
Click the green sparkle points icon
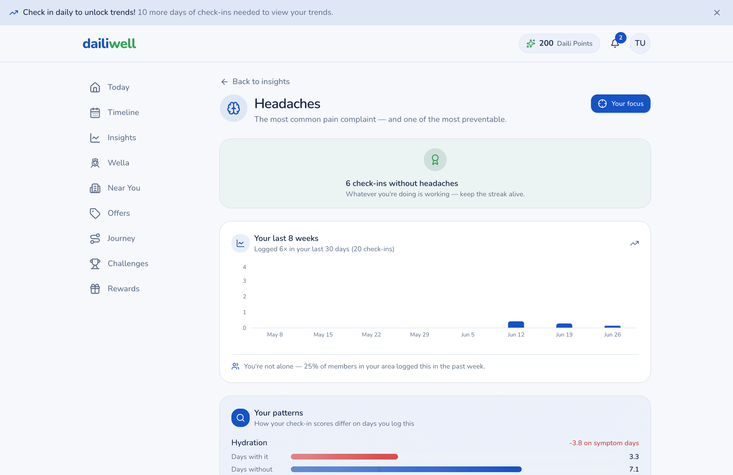click(531, 43)
